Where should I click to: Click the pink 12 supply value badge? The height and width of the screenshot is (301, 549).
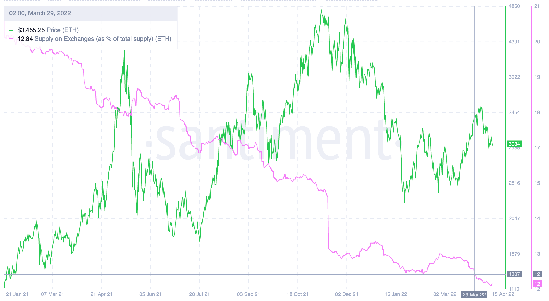(537, 284)
